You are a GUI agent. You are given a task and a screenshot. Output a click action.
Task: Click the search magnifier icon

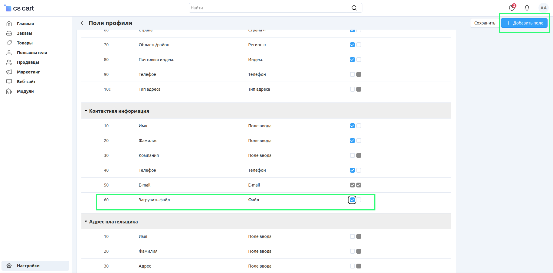pyautogui.click(x=354, y=8)
